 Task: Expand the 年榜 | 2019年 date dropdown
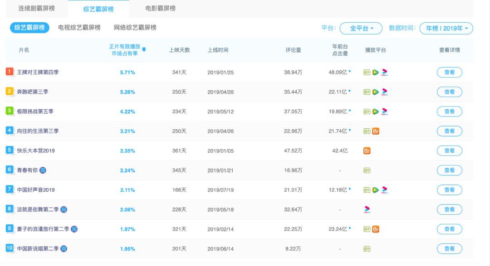coord(446,29)
